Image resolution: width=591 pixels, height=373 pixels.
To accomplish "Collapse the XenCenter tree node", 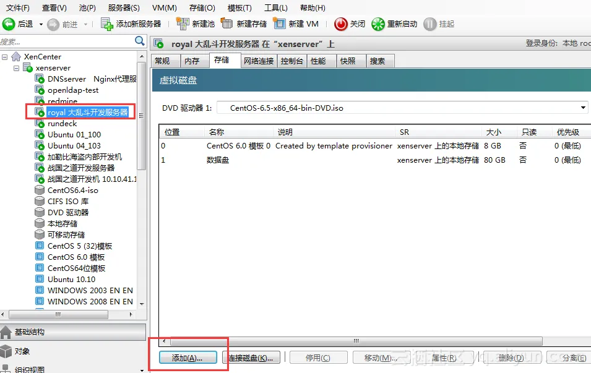I will 5,57.
